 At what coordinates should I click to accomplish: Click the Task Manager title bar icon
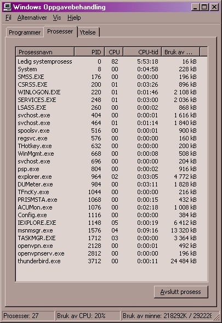pyautogui.click(x=8, y=7)
